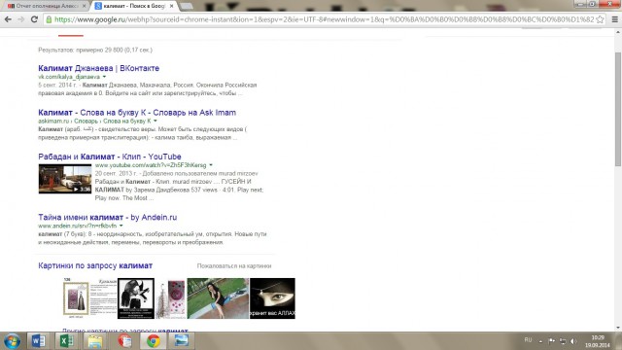The image size is (622, 350).
Task: Open a new tab with the new-tab button
Action: point(186,6)
